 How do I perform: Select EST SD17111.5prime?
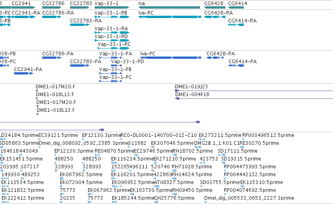click(221, 155)
